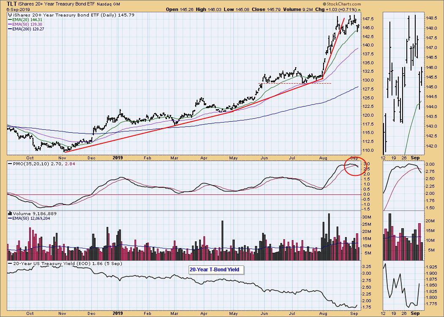Click the Sep label in zoomed price panel

pos(415,158)
